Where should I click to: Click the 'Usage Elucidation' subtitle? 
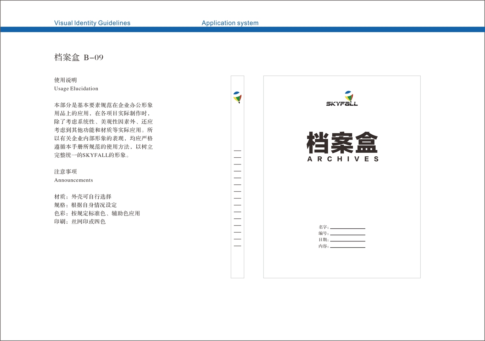(76, 89)
